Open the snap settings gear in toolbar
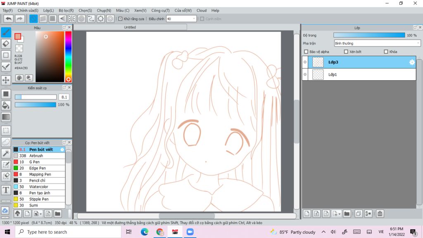423x238 pixels. click(x=110, y=19)
